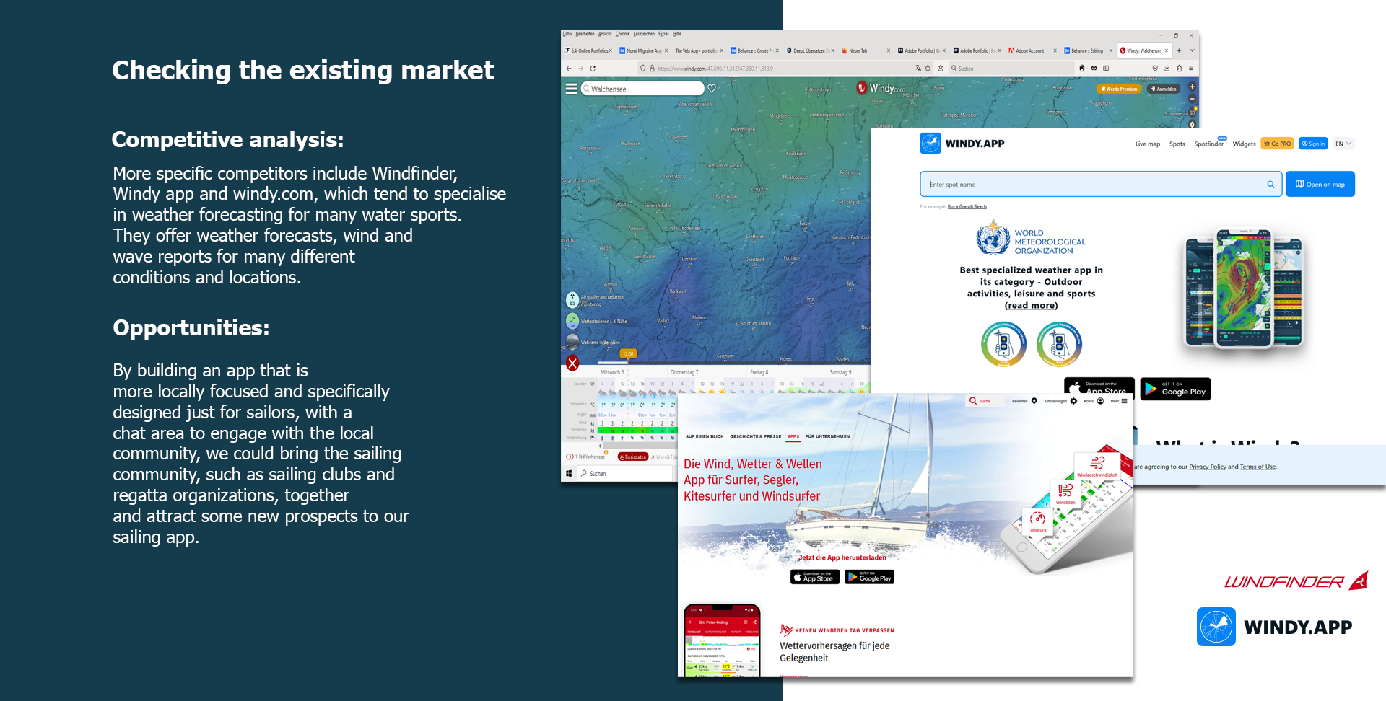Go back in browser history
Screen dimensions: 1386x701
click(x=569, y=69)
